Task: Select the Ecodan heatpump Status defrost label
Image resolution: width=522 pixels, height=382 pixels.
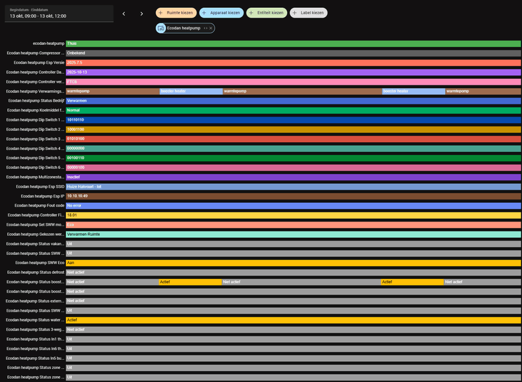Action: pos(36,272)
